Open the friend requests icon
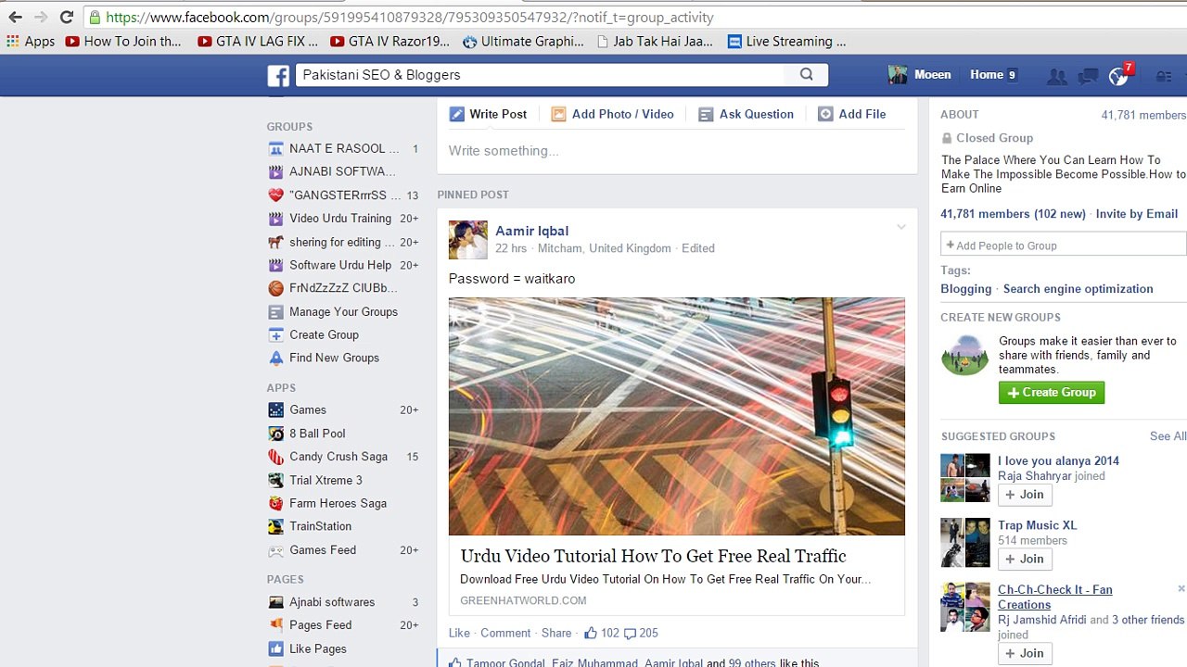The height and width of the screenshot is (667, 1187). tap(1056, 76)
